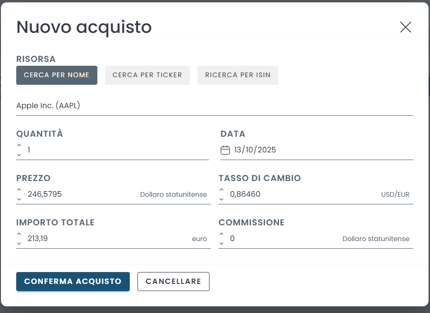Viewport: 430px width, 313px height.
Task: Select the CERCA PER NOME option
Action: [x=56, y=75]
